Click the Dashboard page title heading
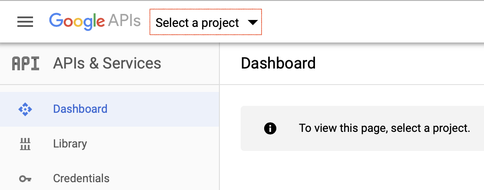 [x=278, y=63]
